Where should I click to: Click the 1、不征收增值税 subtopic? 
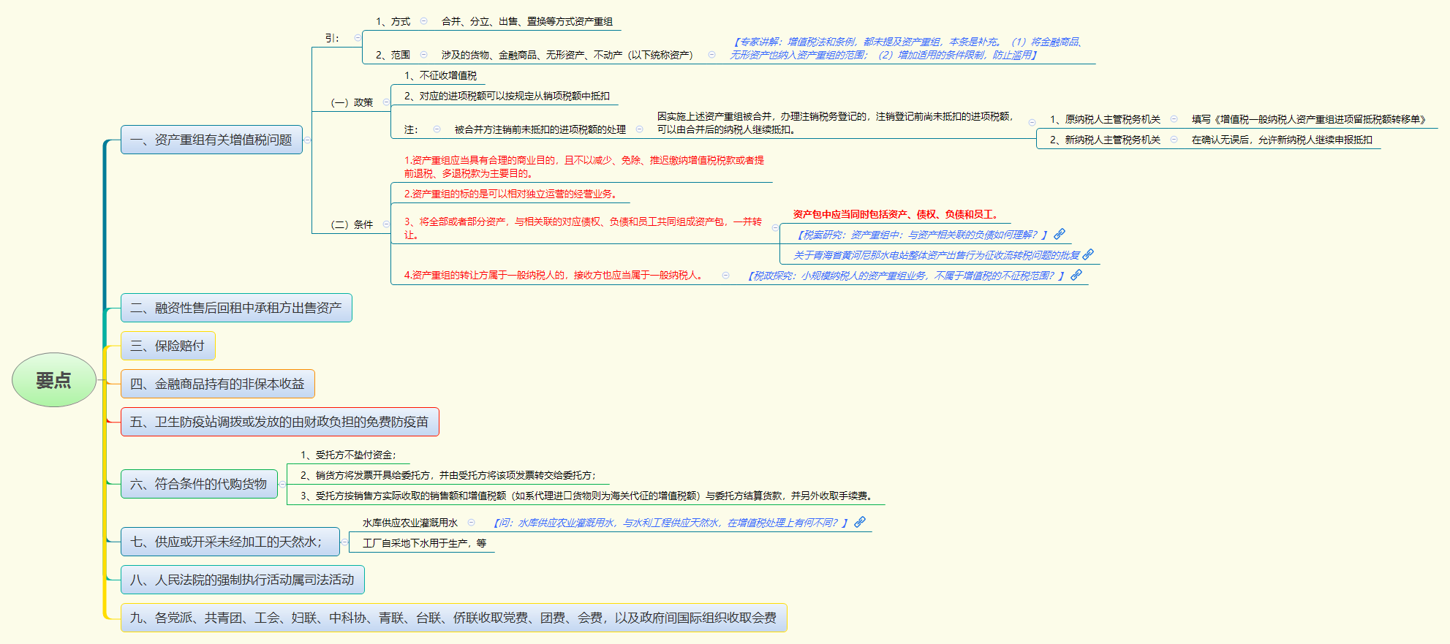(440, 75)
